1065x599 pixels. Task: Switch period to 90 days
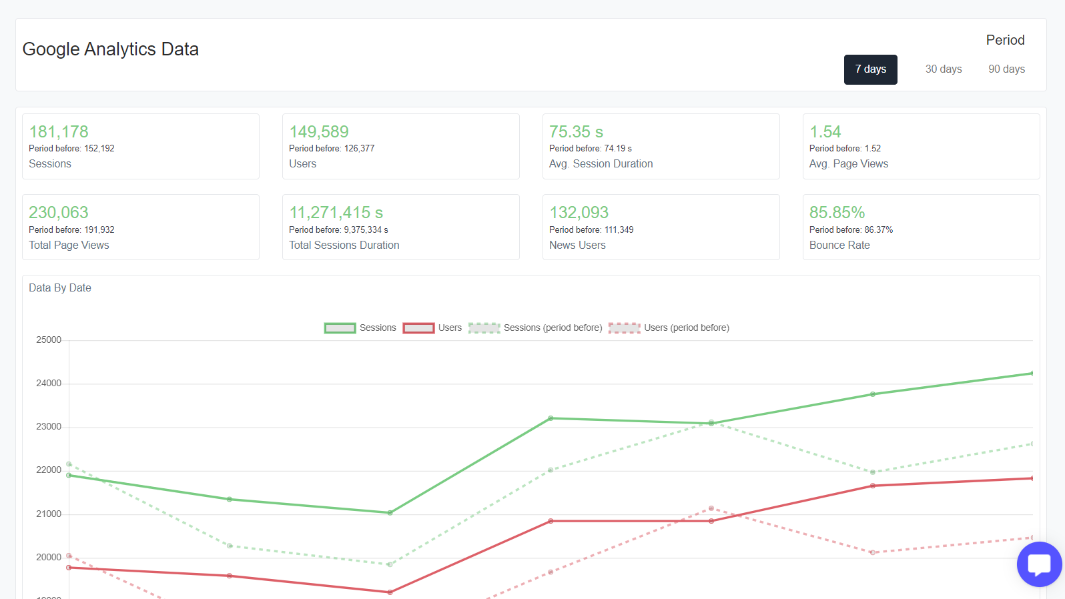(1006, 69)
